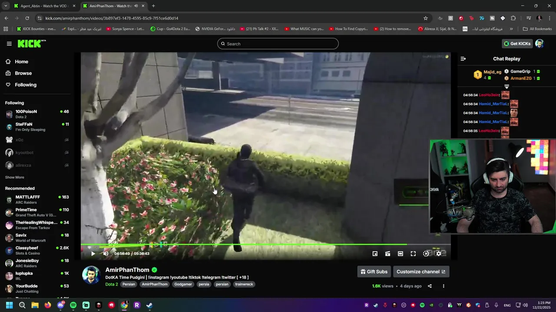Go back to previous page
Image resolution: width=556 pixels, height=312 pixels.
[x=6, y=18]
